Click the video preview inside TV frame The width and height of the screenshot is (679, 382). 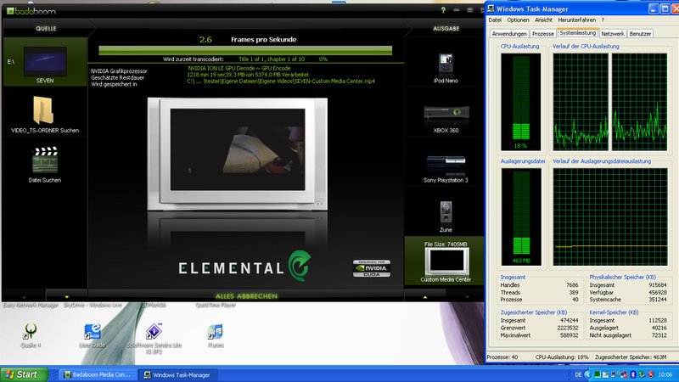[x=238, y=149]
